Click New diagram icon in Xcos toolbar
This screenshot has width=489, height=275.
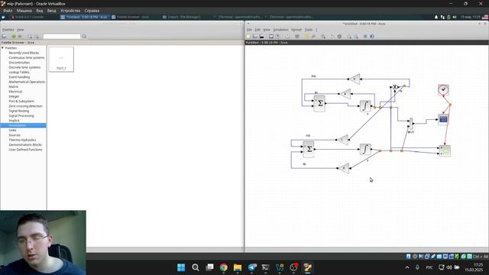(248, 37)
